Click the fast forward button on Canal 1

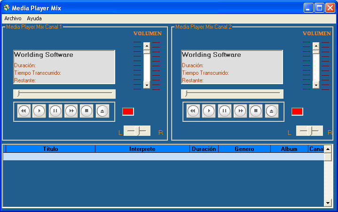coord(71,111)
